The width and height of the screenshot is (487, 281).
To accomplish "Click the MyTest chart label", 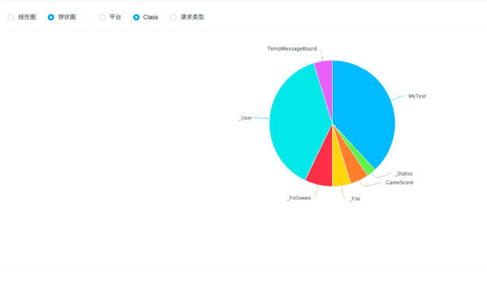I will [x=417, y=96].
